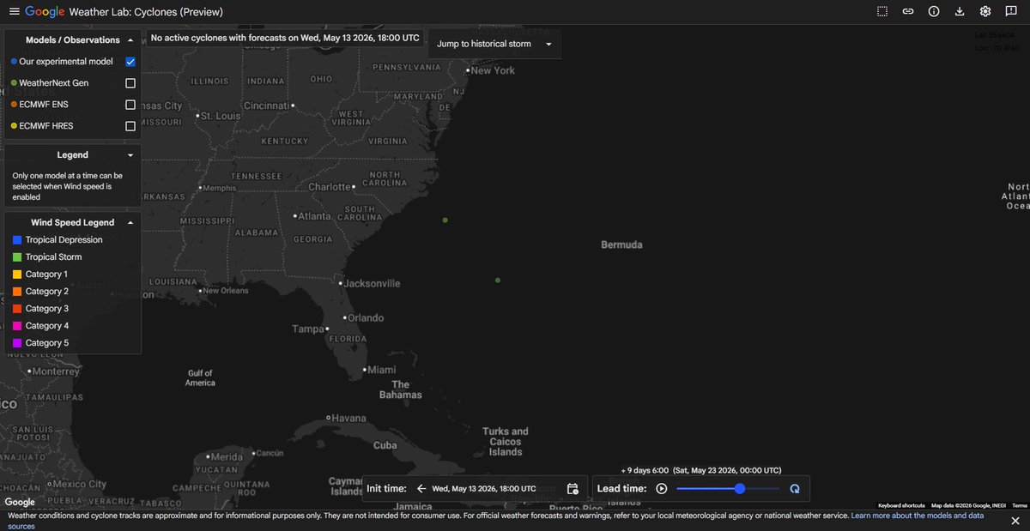Click the Category 4 magenta swatch
1030x531 pixels.
(x=17, y=326)
